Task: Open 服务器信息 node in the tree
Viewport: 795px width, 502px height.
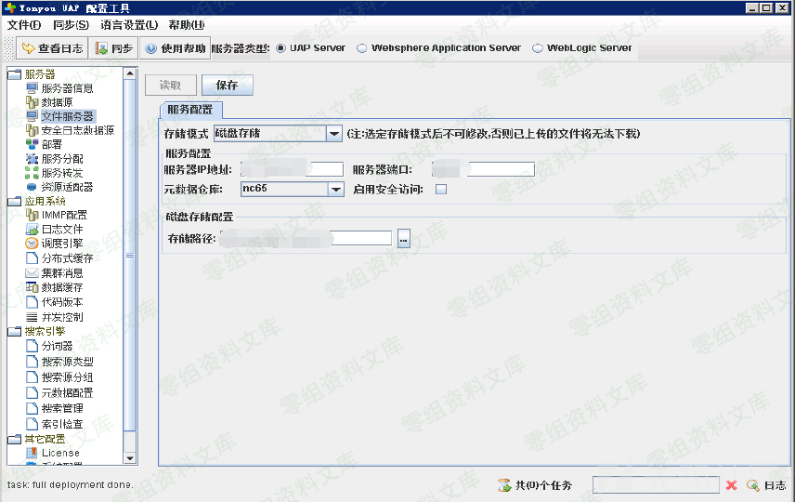Action: (x=66, y=88)
